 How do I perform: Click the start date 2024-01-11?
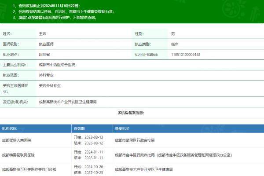coord(92,152)
